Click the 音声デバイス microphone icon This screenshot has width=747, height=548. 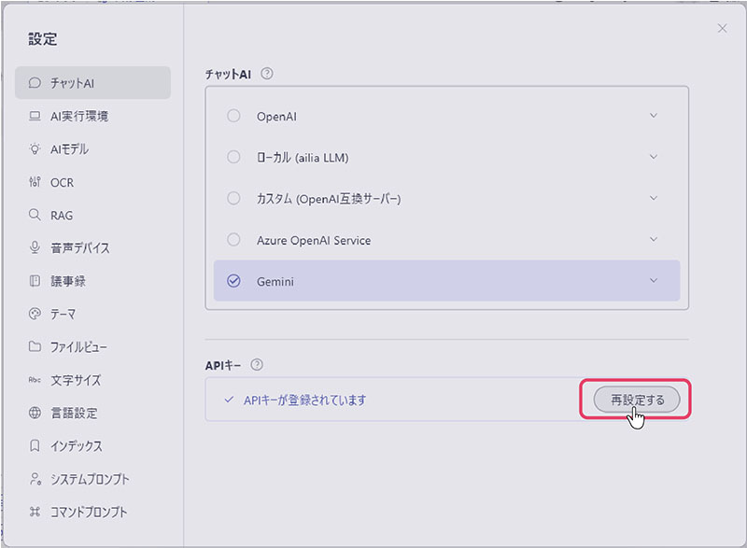[x=35, y=248]
